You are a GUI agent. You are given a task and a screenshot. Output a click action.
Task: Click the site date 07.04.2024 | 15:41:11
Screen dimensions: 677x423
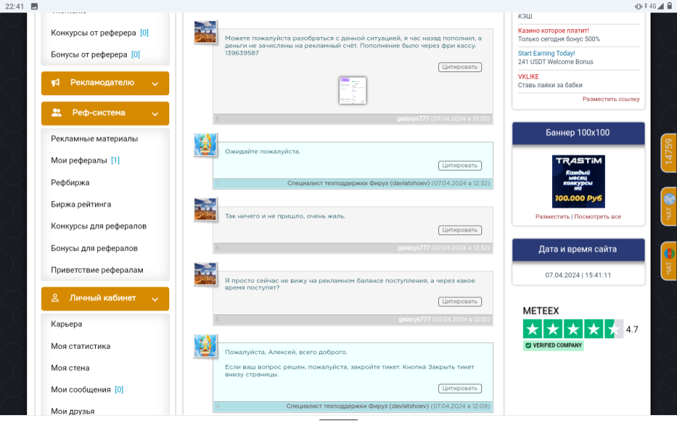(x=578, y=275)
